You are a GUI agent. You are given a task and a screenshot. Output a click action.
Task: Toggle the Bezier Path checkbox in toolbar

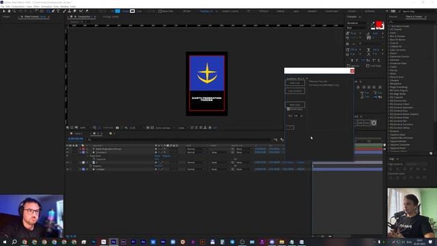click(160, 11)
